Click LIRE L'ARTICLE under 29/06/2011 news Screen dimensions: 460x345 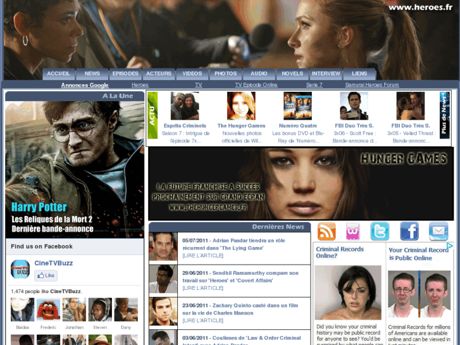click(202, 288)
